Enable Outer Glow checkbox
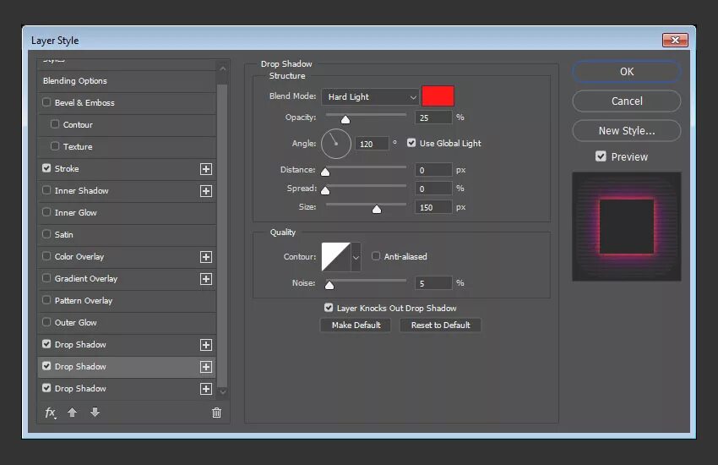The height and width of the screenshot is (465, 718). (x=46, y=321)
